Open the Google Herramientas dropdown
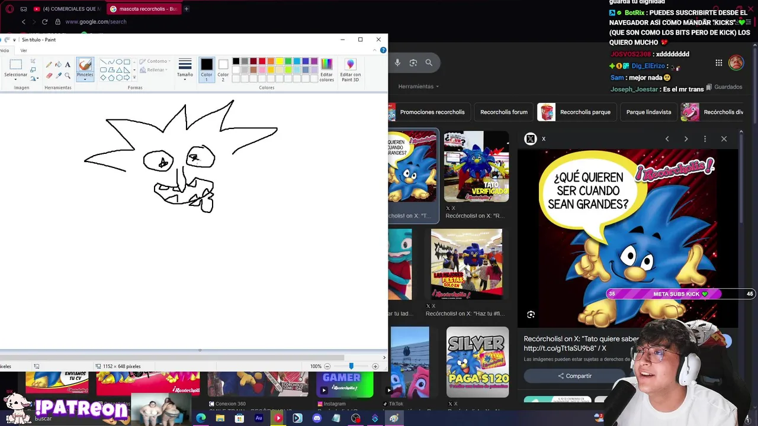The height and width of the screenshot is (426, 758). pyautogui.click(x=419, y=86)
